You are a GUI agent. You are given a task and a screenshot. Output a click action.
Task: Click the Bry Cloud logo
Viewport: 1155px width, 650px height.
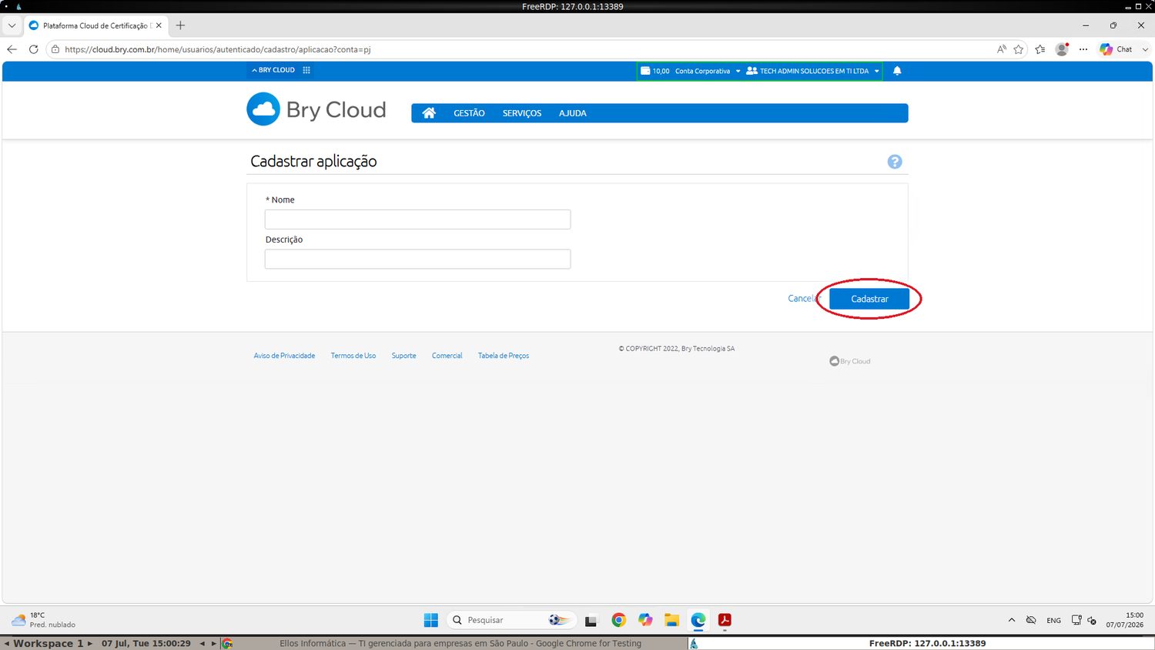(x=316, y=109)
